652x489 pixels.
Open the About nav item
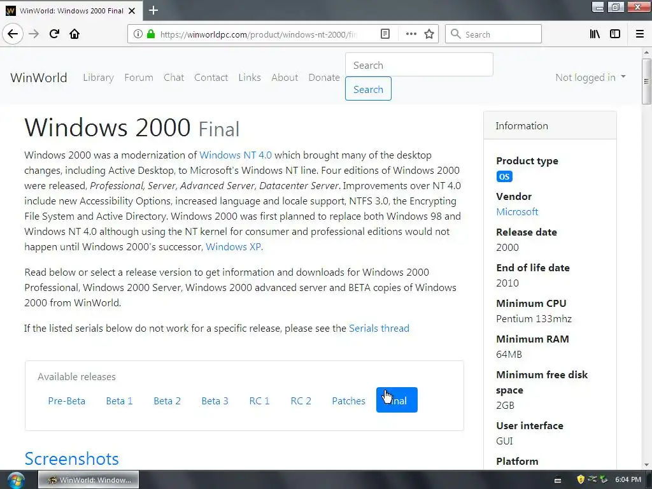coord(285,77)
